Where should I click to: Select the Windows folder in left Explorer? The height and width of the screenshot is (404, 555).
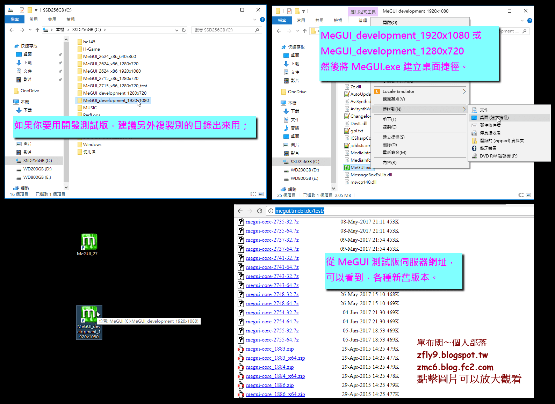(92, 145)
